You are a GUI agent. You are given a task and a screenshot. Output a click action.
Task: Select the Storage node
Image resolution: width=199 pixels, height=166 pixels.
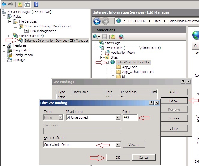coord(19,60)
